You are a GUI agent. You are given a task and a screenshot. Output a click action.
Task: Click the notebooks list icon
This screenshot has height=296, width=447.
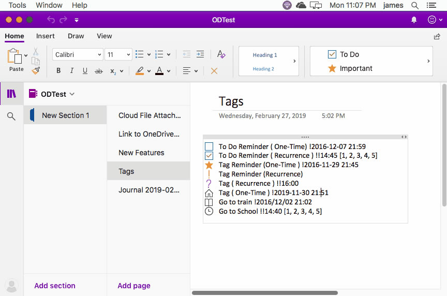(11, 94)
